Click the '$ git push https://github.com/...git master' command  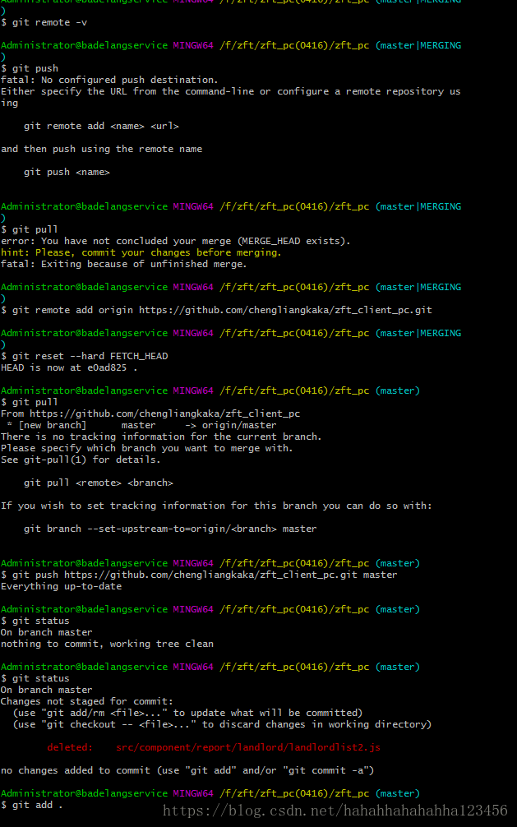coord(199,575)
